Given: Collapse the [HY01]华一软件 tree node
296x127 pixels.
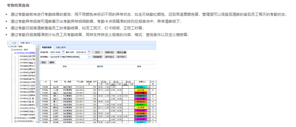Looking at the screenshot, I should coord(12,50).
